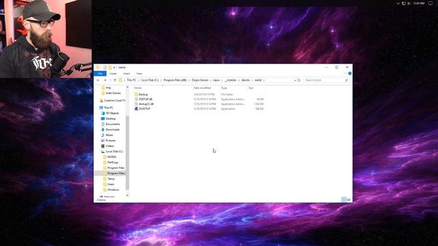This screenshot has height=246, width=438.
Task: Select directx in the address bar
Action: click(246, 80)
